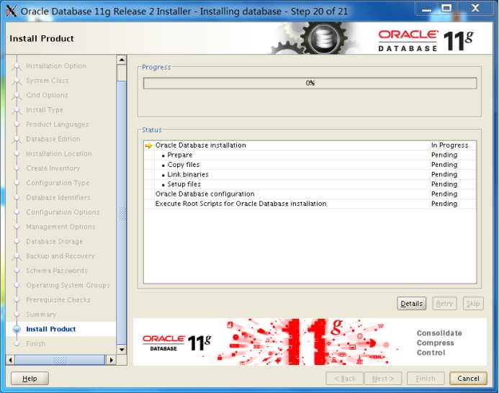Click the Oracle 11g promotional banner
The width and height of the screenshot is (499, 393).
click(310, 342)
